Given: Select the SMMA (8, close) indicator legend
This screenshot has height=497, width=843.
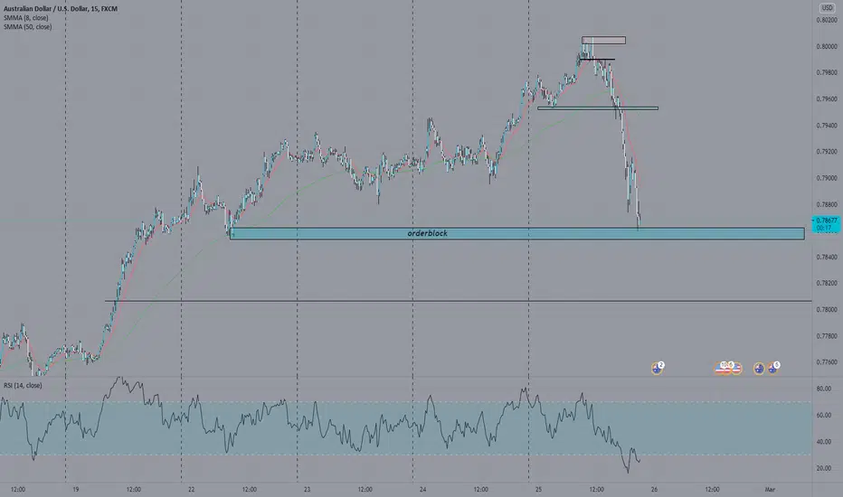Looking at the screenshot, I should pyautogui.click(x=26, y=18).
